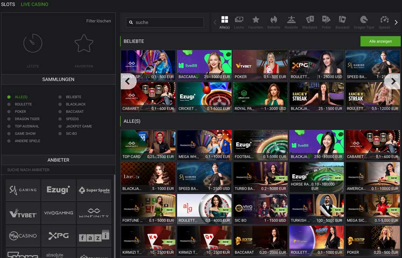Select the Baccarat icon in the category bar
Image resolution: width=402 pixels, height=258 pixels.
(x=342, y=20)
